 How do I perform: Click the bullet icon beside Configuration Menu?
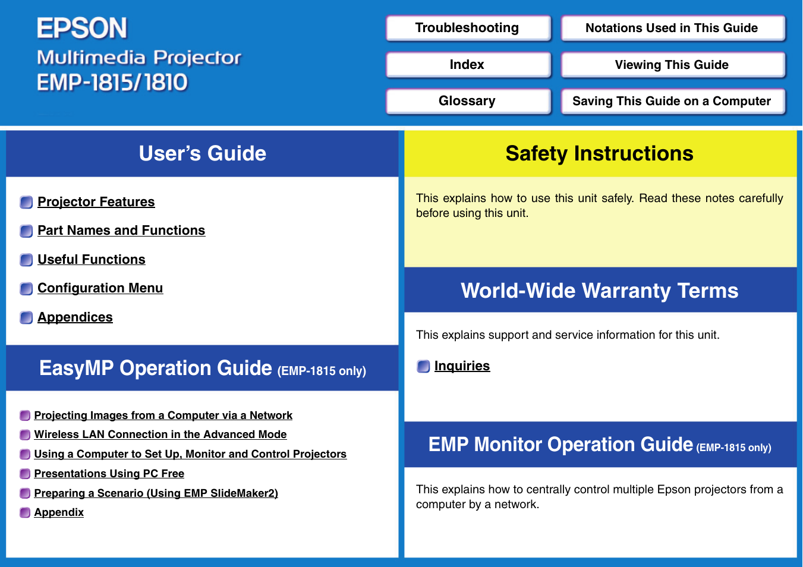(26, 289)
